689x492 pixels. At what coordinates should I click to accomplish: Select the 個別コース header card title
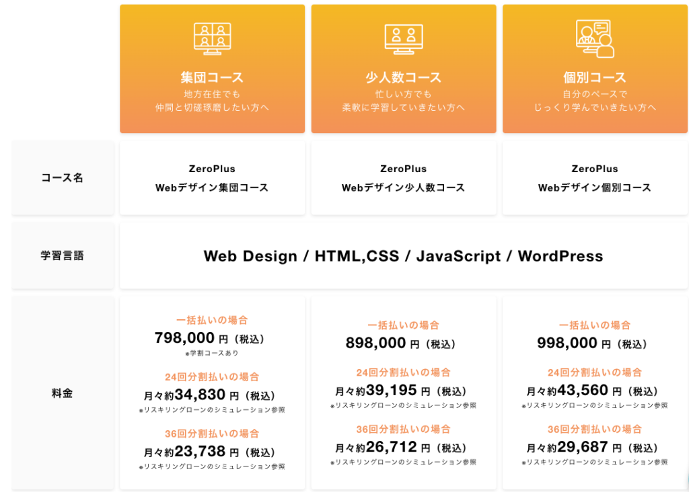coord(595,77)
